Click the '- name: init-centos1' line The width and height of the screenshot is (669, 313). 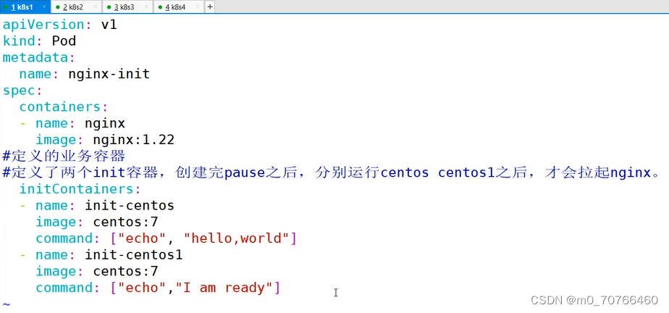(101, 255)
